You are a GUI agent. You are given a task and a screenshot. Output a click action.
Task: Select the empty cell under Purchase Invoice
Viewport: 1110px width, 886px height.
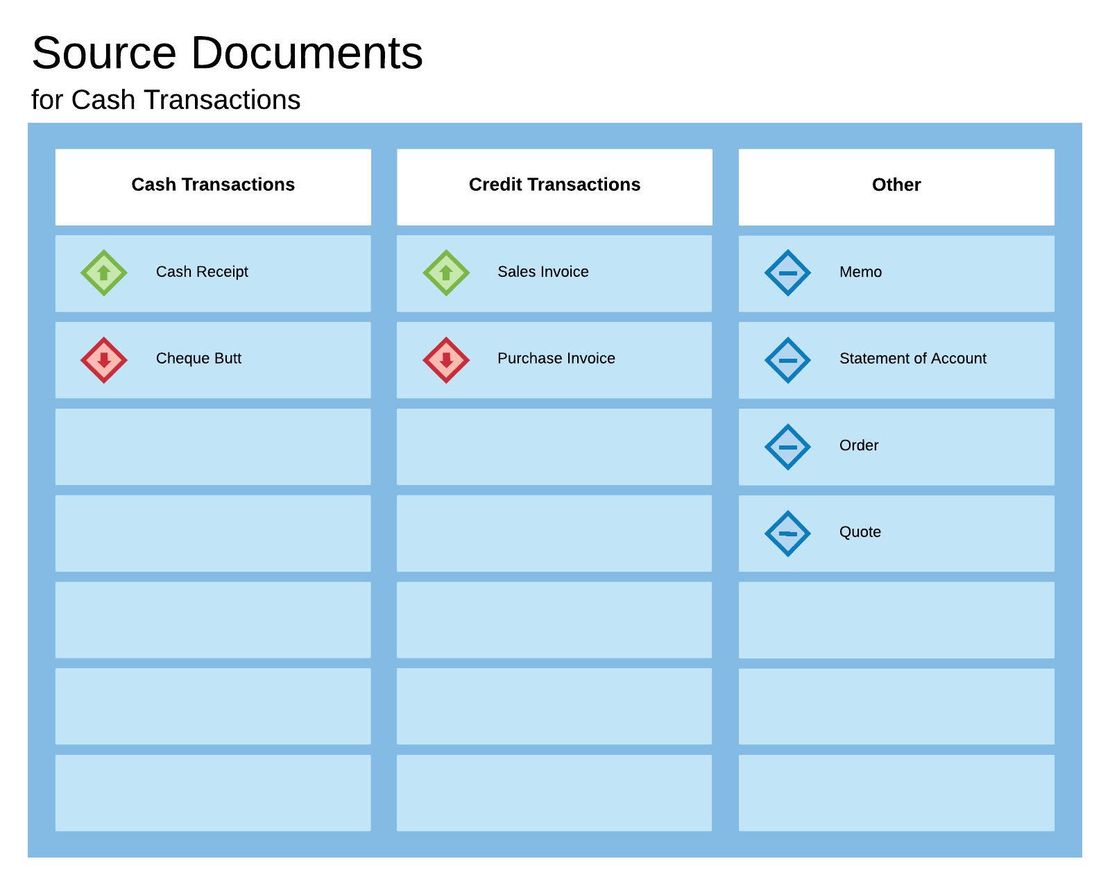(x=554, y=447)
